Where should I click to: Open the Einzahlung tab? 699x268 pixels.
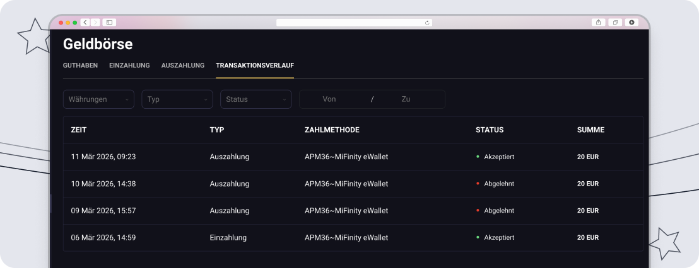(x=129, y=65)
